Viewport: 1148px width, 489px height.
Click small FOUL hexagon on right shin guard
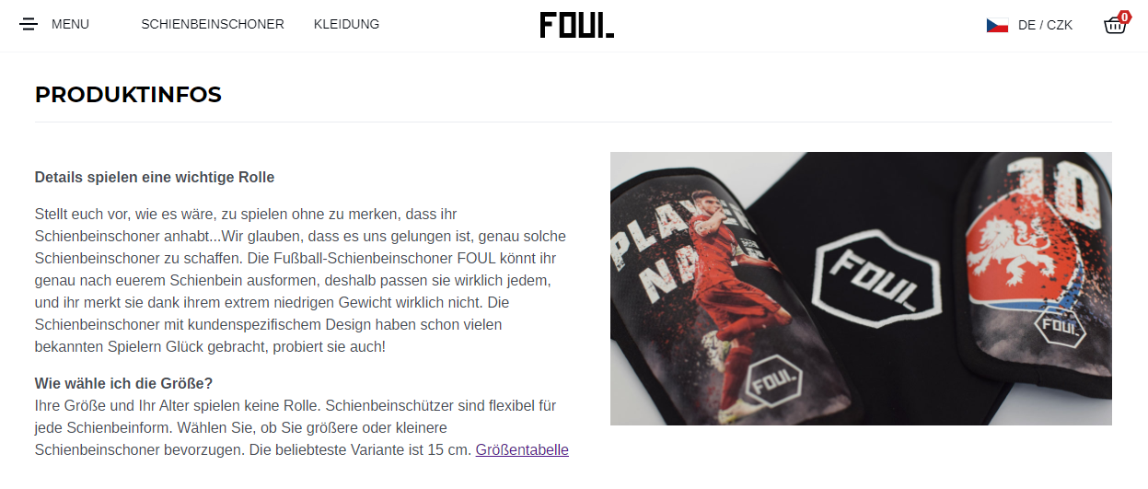[x=1061, y=327]
